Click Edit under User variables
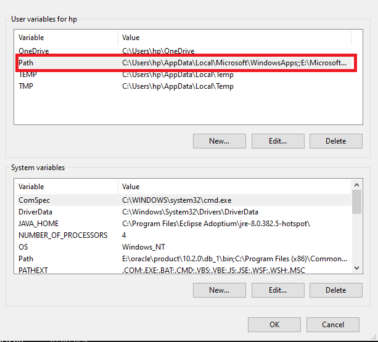This screenshot has height=342, width=378. click(x=277, y=141)
